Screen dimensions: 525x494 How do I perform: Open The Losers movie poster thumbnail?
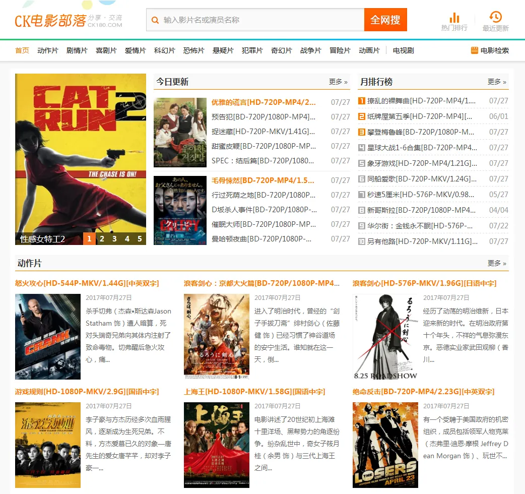385,445
